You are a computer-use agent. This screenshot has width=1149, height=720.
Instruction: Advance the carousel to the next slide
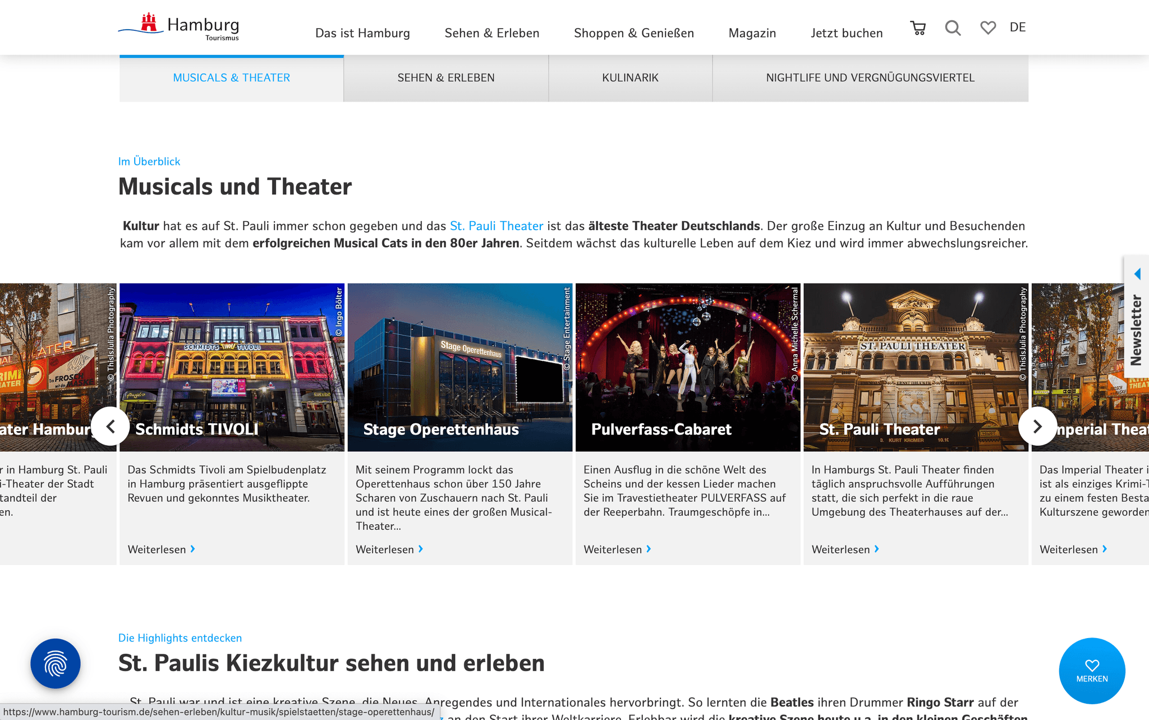click(x=1037, y=427)
